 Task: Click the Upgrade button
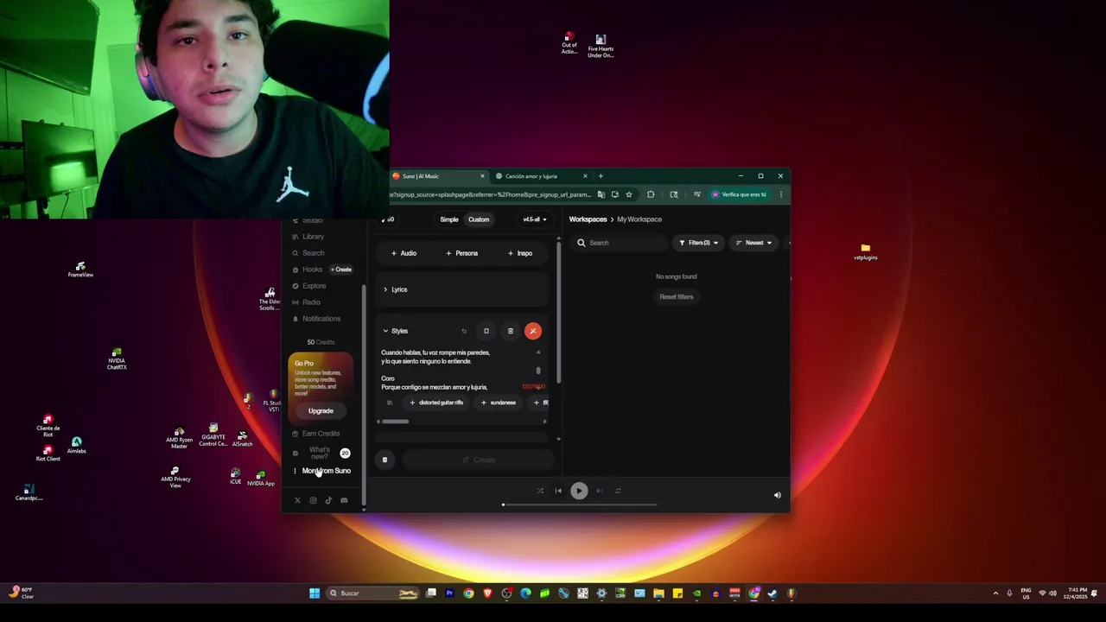click(321, 411)
